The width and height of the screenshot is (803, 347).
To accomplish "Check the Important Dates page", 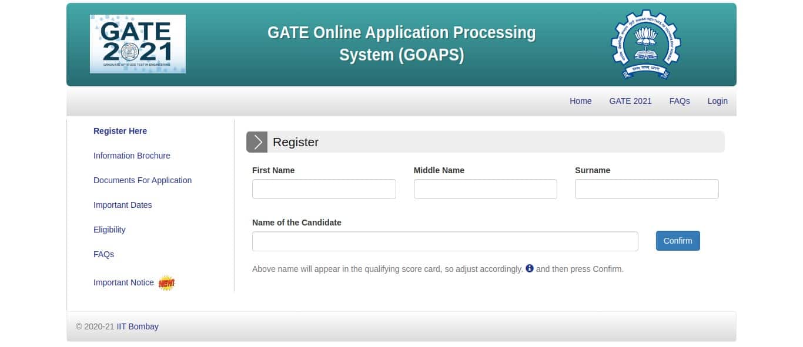I will coord(122,205).
